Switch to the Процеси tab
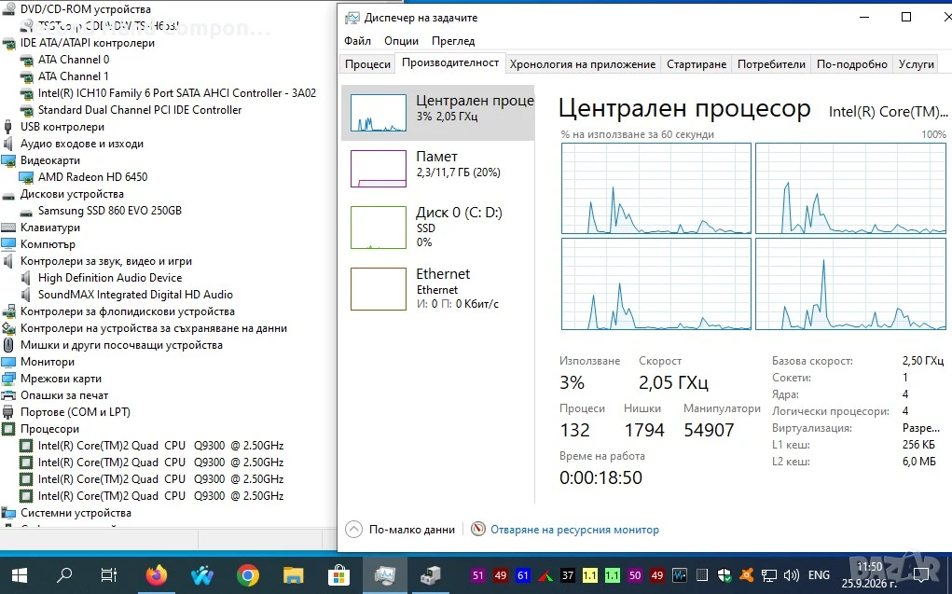The width and height of the screenshot is (952, 594). coord(367,63)
